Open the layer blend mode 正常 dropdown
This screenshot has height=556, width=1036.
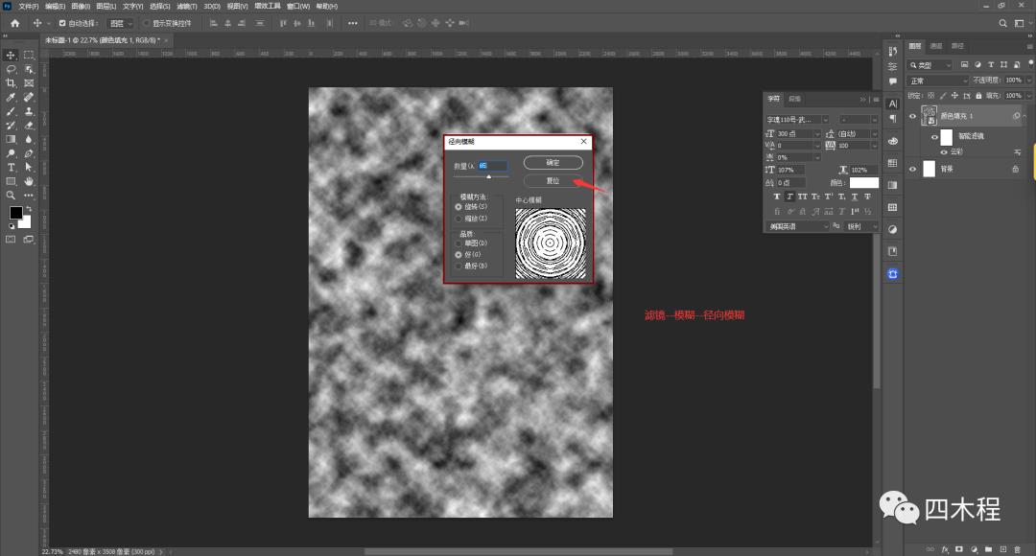tap(930, 81)
